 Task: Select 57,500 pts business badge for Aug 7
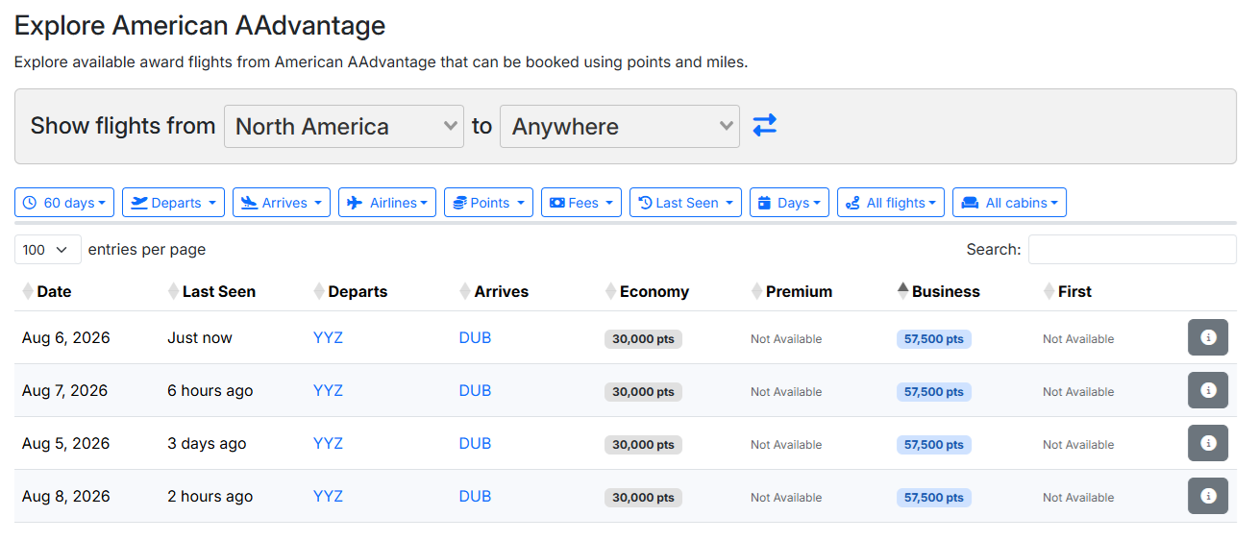pyautogui.click(x=934, y=392)
